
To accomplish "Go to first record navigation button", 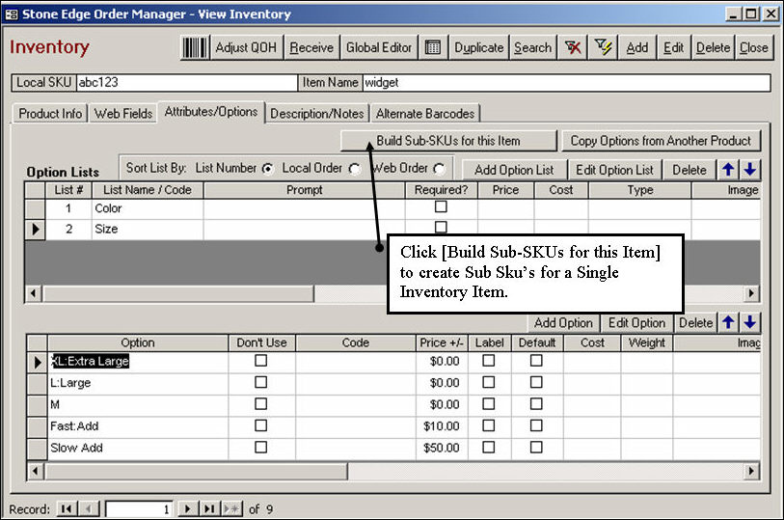I will [66, 509].
